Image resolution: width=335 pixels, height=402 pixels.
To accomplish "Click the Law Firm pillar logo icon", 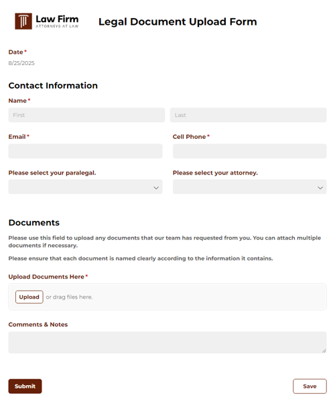I will pyautogui.click(x=23, y=21).
